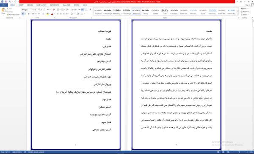Click the Paste icon in Clipboard group

tap(3, 10)
